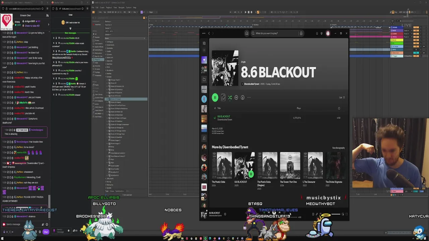Create playlist plus icon in Spotify sidebar
This screenshot has width=429, height=241.
[x=204, y=50]
